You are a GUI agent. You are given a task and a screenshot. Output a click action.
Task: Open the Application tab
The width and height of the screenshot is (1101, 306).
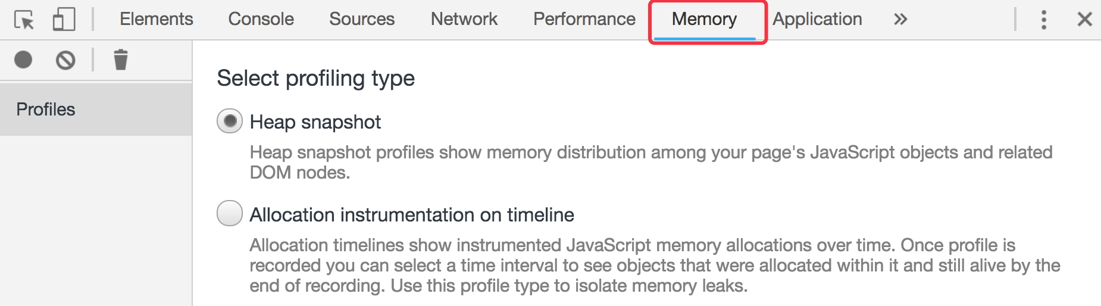coord(817,20)
